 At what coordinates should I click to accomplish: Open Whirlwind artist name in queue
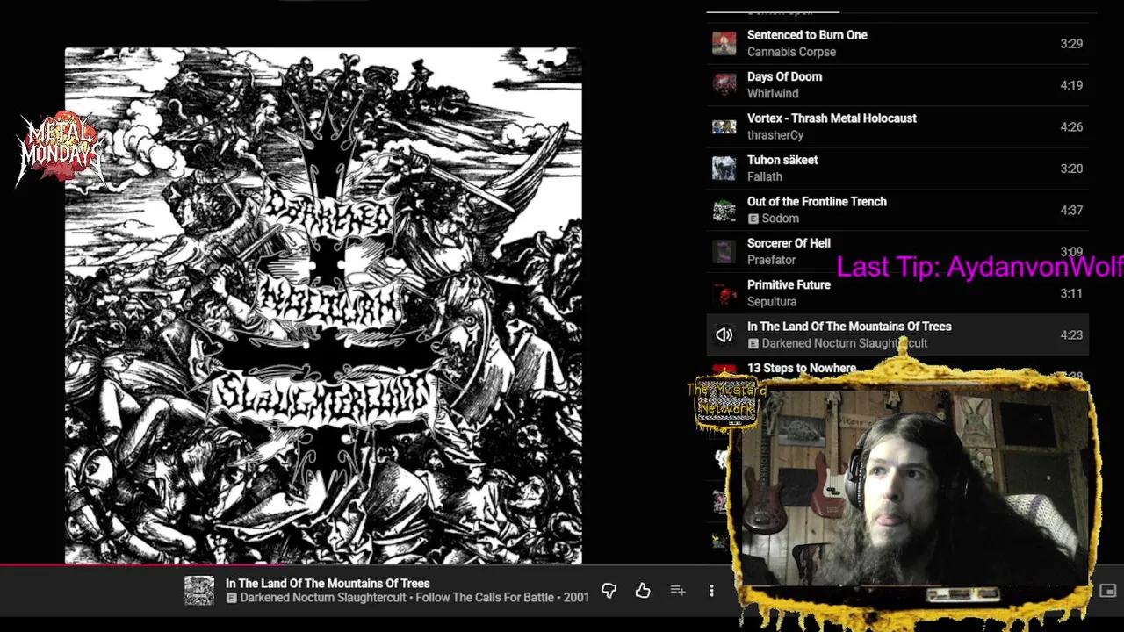coord(773,93)
